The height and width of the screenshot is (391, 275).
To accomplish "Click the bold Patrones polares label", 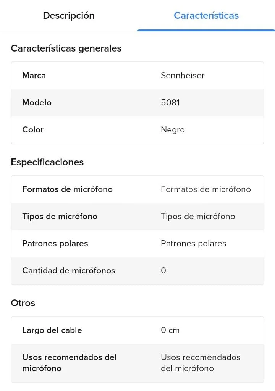I will 55,244.
